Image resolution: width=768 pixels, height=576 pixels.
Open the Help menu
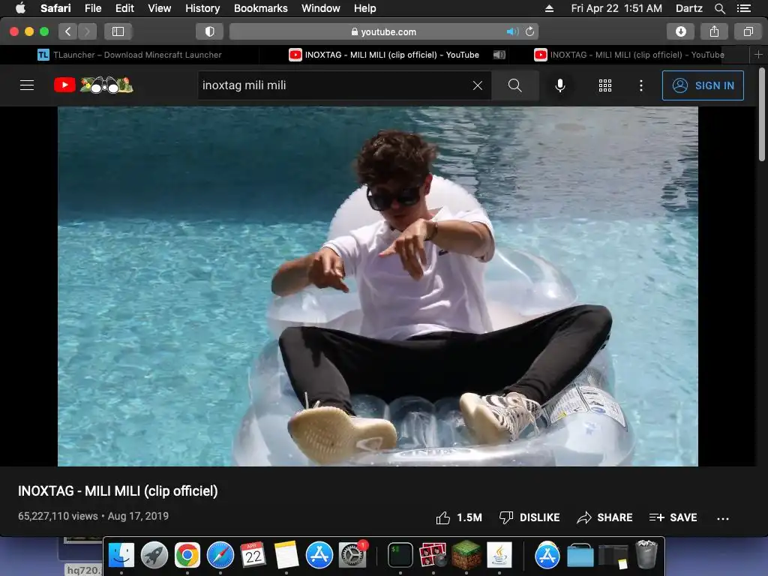pyautogui.click(x=365, y=8)
